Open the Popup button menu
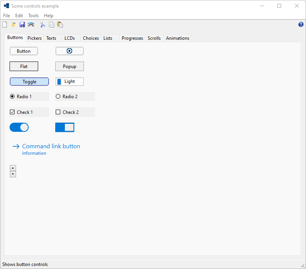 click(x=69, y=66)
